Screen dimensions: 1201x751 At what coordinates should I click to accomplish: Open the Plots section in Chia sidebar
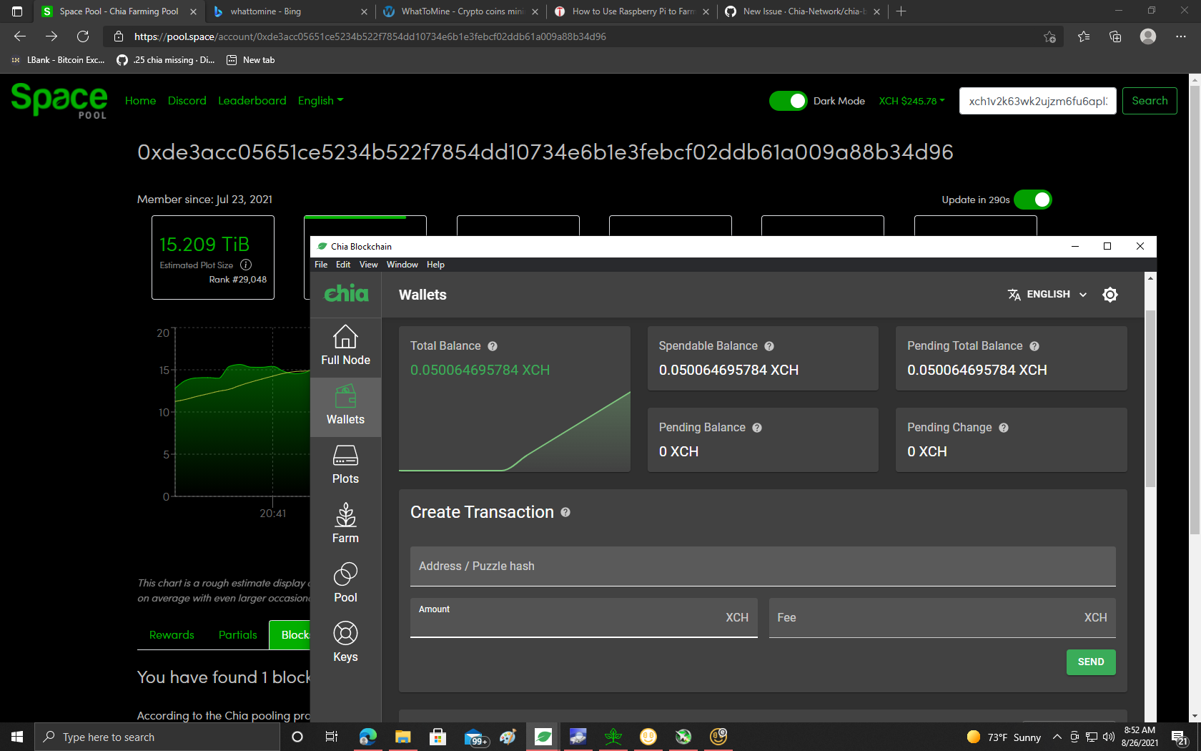(345, 466)
